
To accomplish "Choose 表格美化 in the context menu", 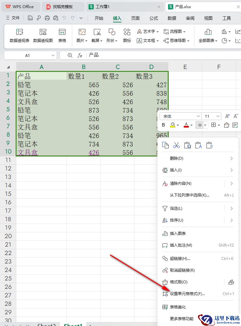I will point(198,307).
